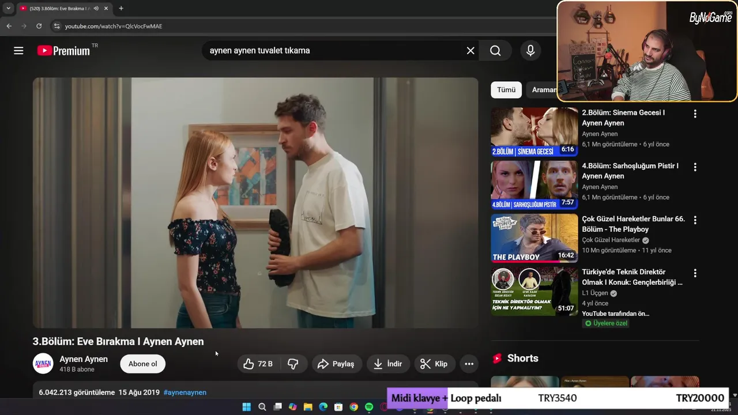This screenshot has height=415, width=738.
Task: Switch to Chrome on the taskbar
Action: click(x=353, y=407)
